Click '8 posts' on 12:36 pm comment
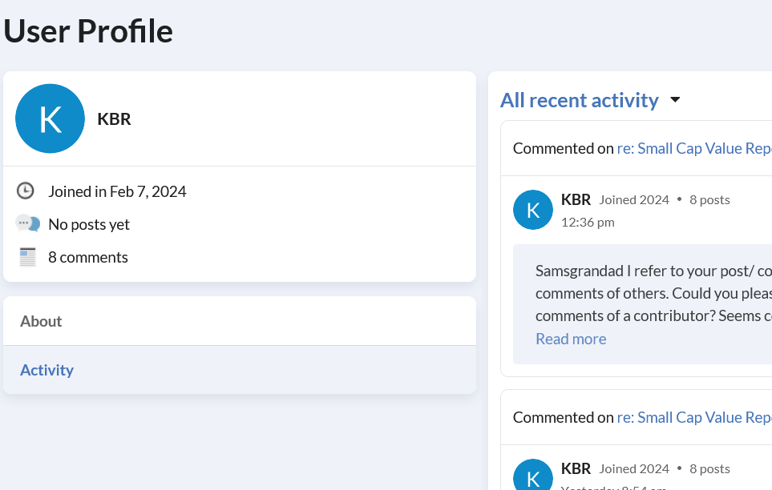Viewport: 772px width, 490px height. [x=709, y=199]
